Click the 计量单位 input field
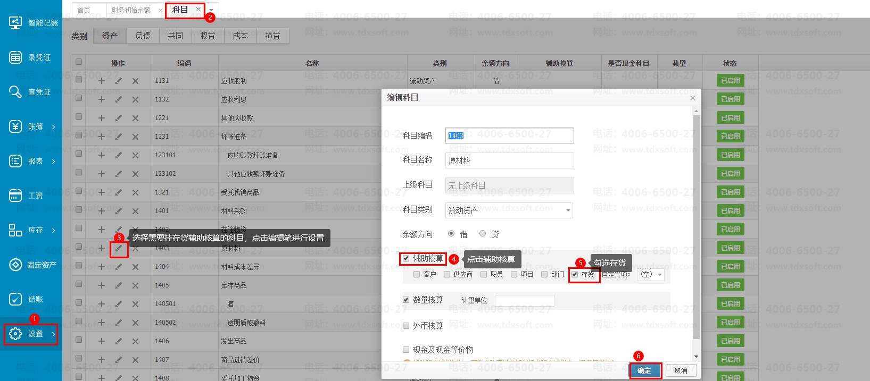This screenshot has height=381, width=870. point(524,301)
